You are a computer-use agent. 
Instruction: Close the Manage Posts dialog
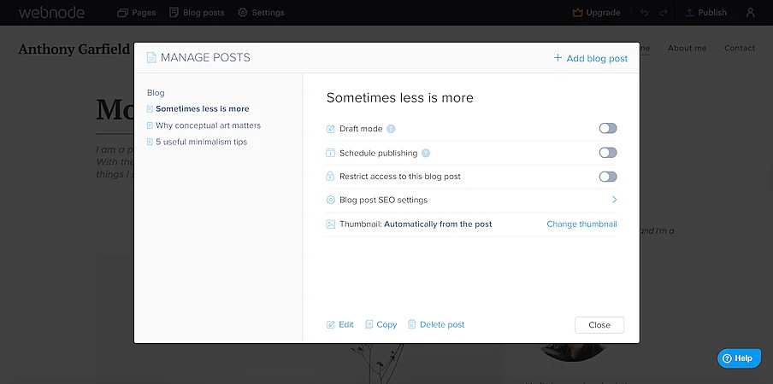pyautogui.click(x=599, y=325)
